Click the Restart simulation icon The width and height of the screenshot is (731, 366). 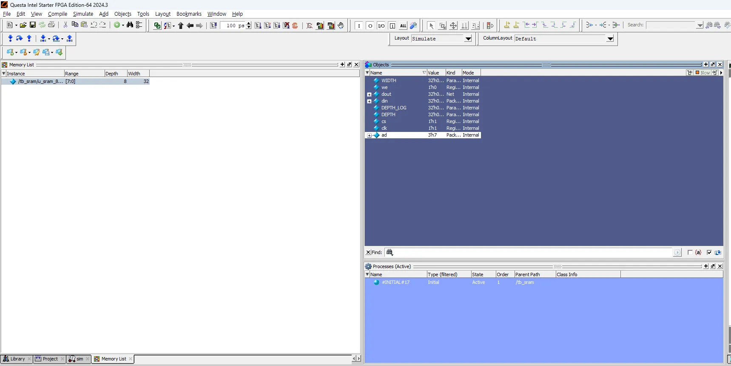tap(213, 26)
